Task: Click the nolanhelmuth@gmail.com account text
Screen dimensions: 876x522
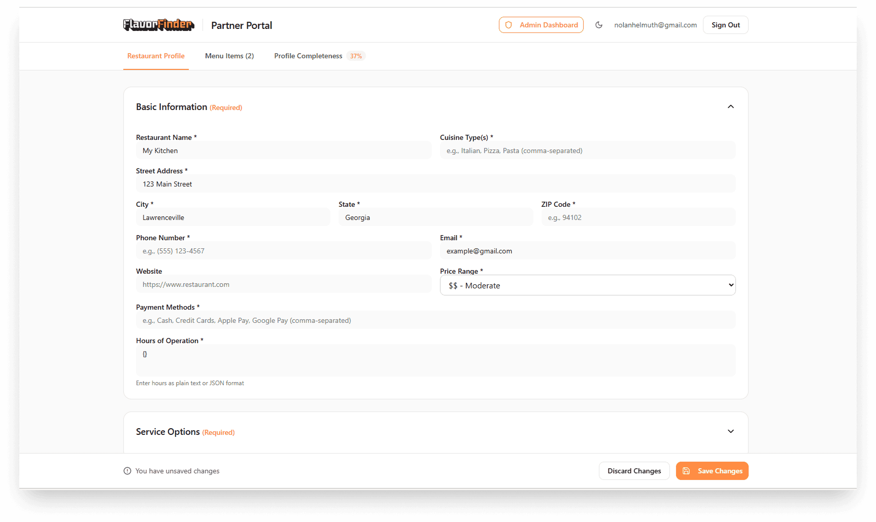Action: point(655,25)
